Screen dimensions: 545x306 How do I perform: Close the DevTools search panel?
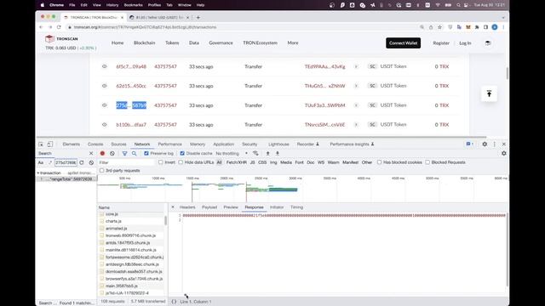pyautogui.click(x=91, y=153)
